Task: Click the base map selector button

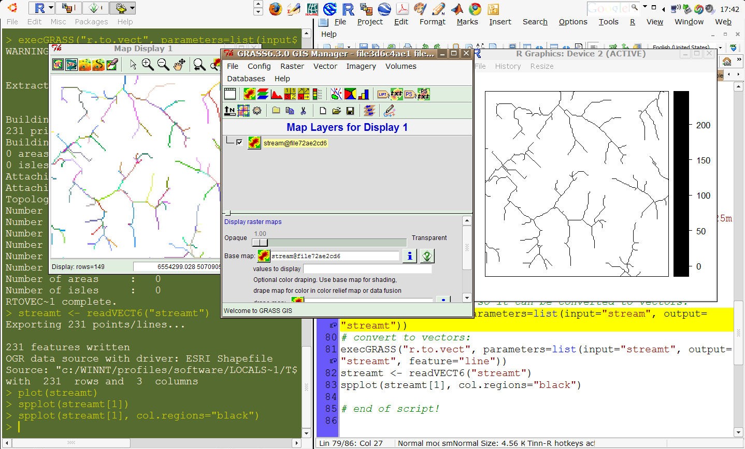Action: tap(264, 256)
